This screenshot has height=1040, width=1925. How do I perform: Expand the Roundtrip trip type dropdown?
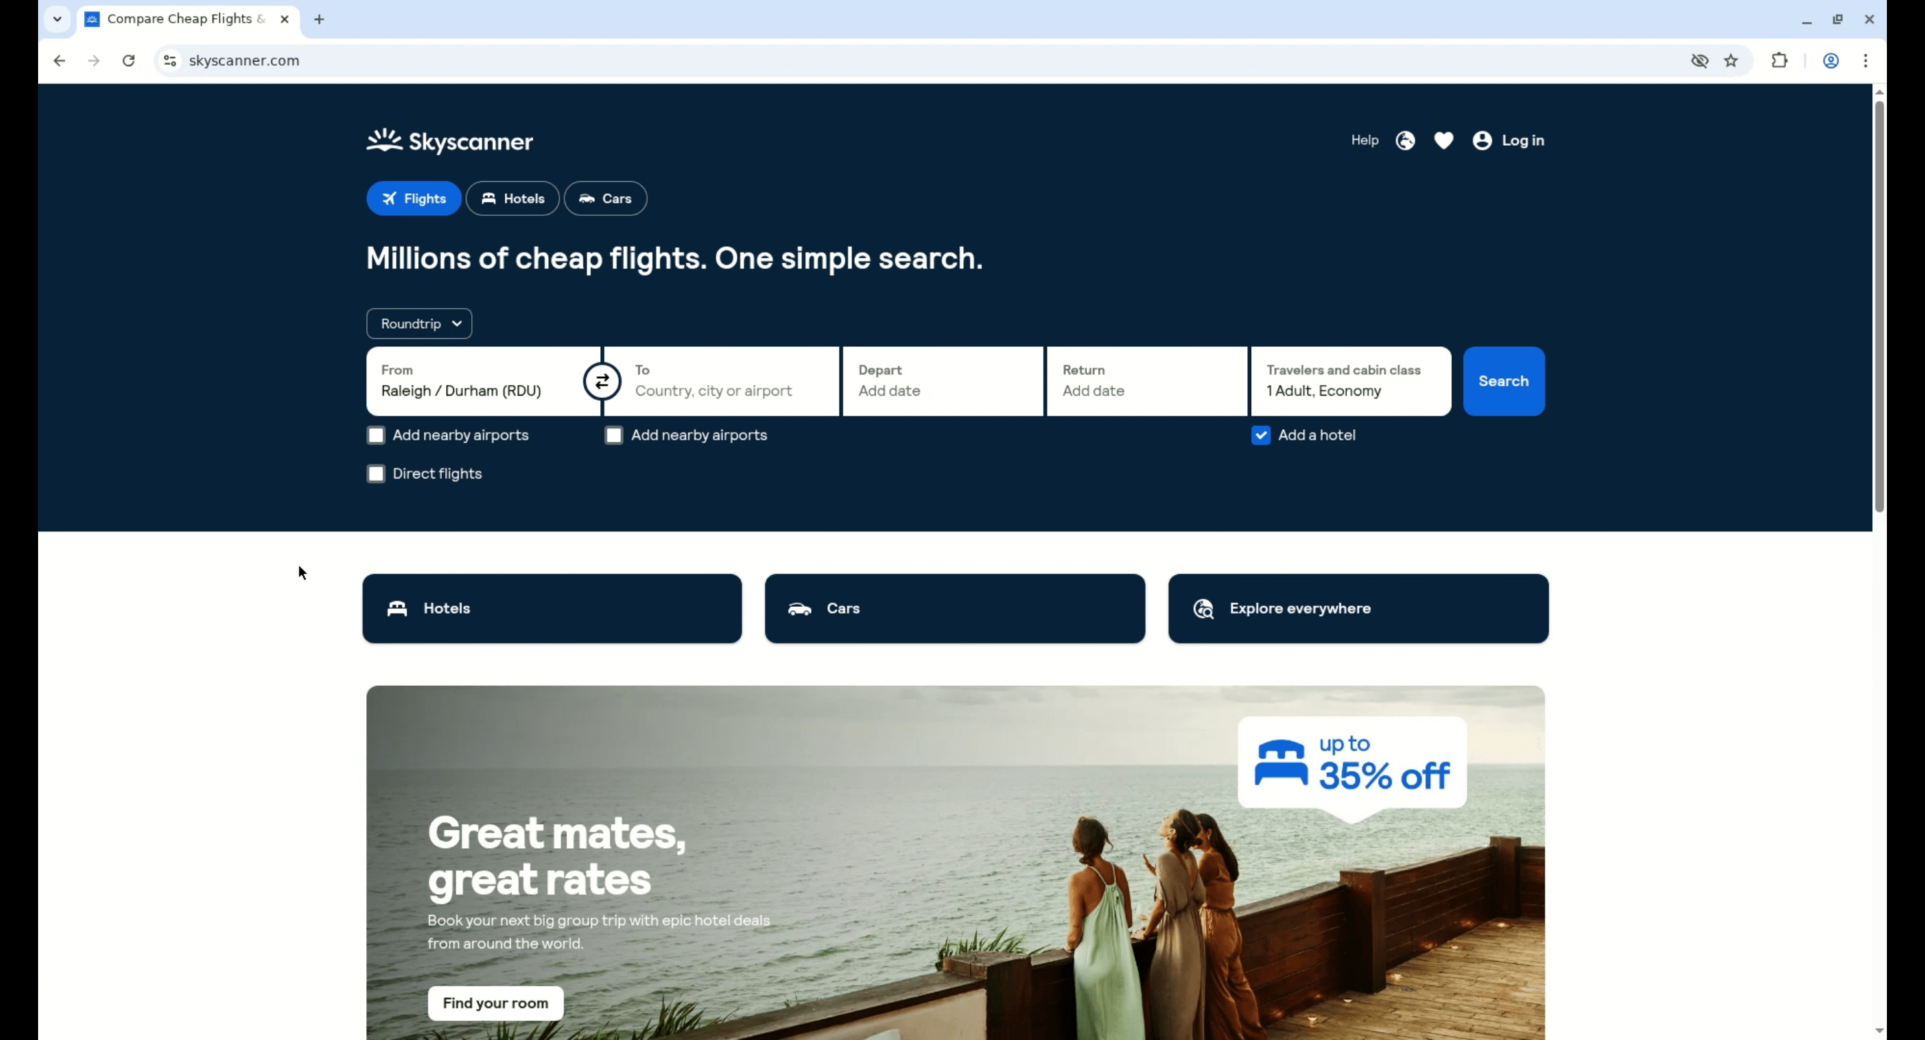419,323
